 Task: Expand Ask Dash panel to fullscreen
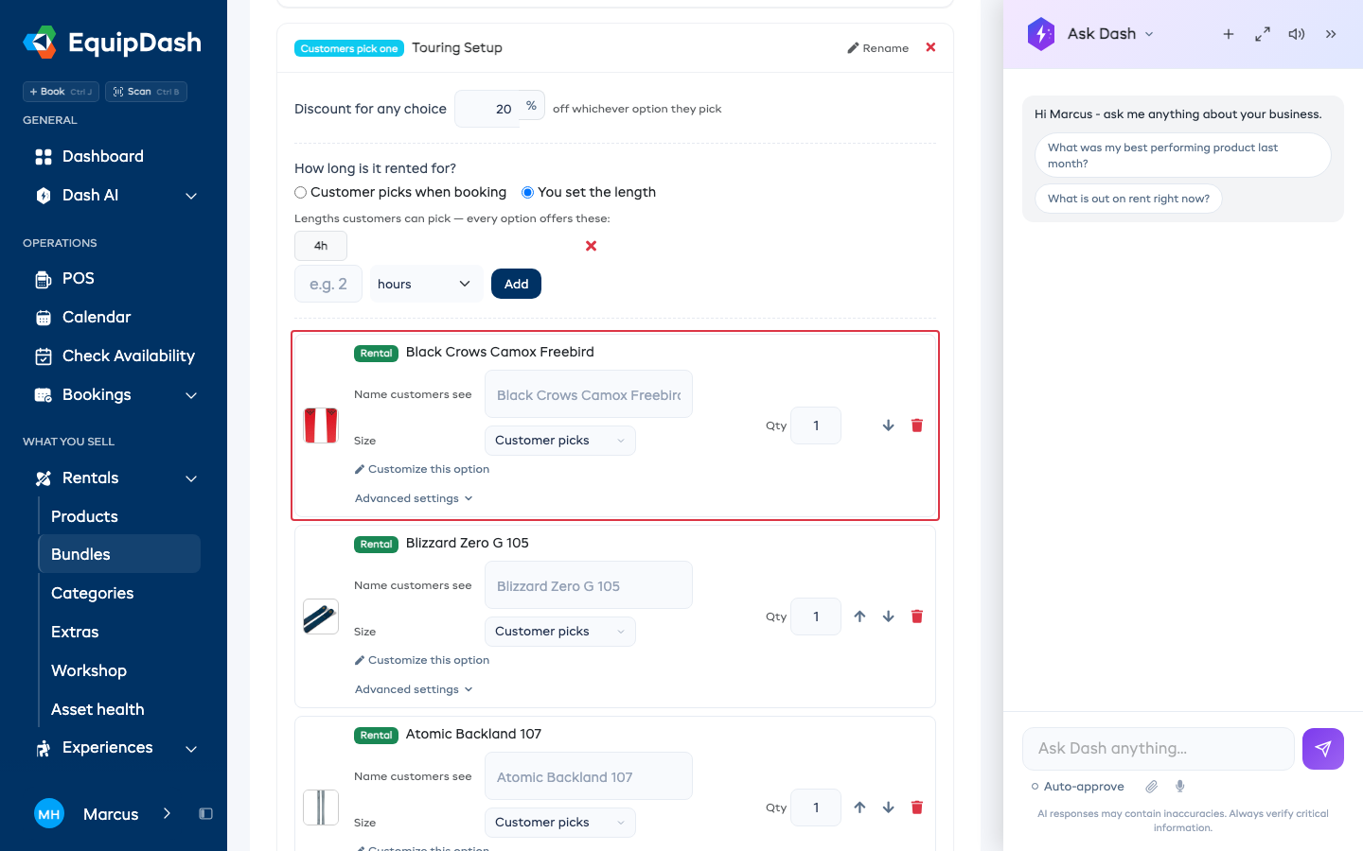coord(1263,34)
